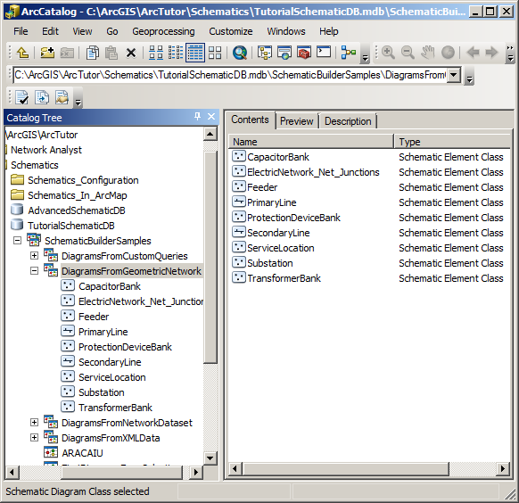This screenshot has width=519, height=503.
Task: Click the Export Metadata toolbar icon
Action: pos(42,97)
